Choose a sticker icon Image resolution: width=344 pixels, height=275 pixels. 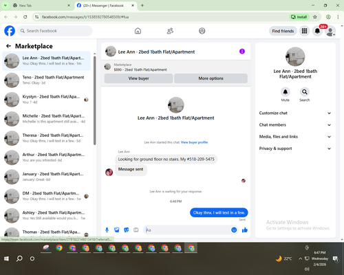coord(127,230)
